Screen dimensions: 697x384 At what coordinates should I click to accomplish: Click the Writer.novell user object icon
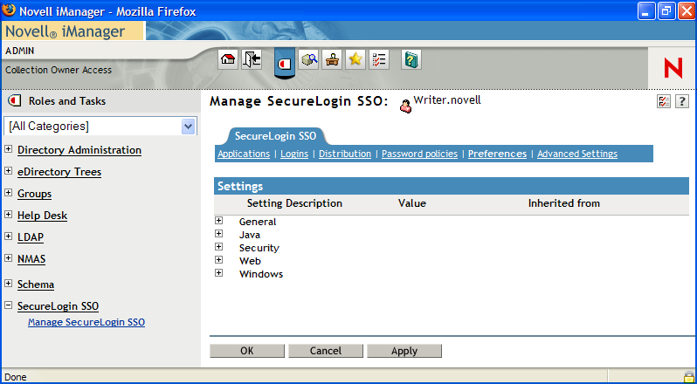pyautogui.click(x=405, y=106)
